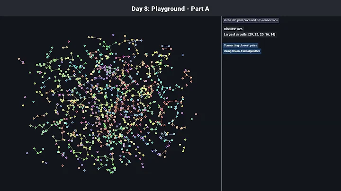Click the 'Connecting closest pairs' label

(240, 45)
